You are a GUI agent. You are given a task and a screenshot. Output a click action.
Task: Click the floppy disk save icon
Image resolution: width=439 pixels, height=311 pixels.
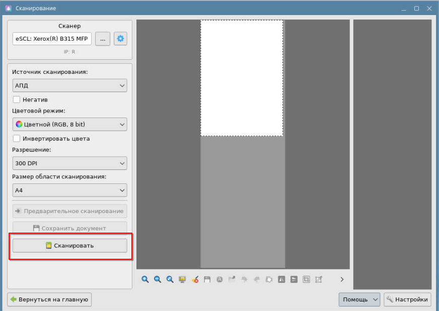coord(207,279)
